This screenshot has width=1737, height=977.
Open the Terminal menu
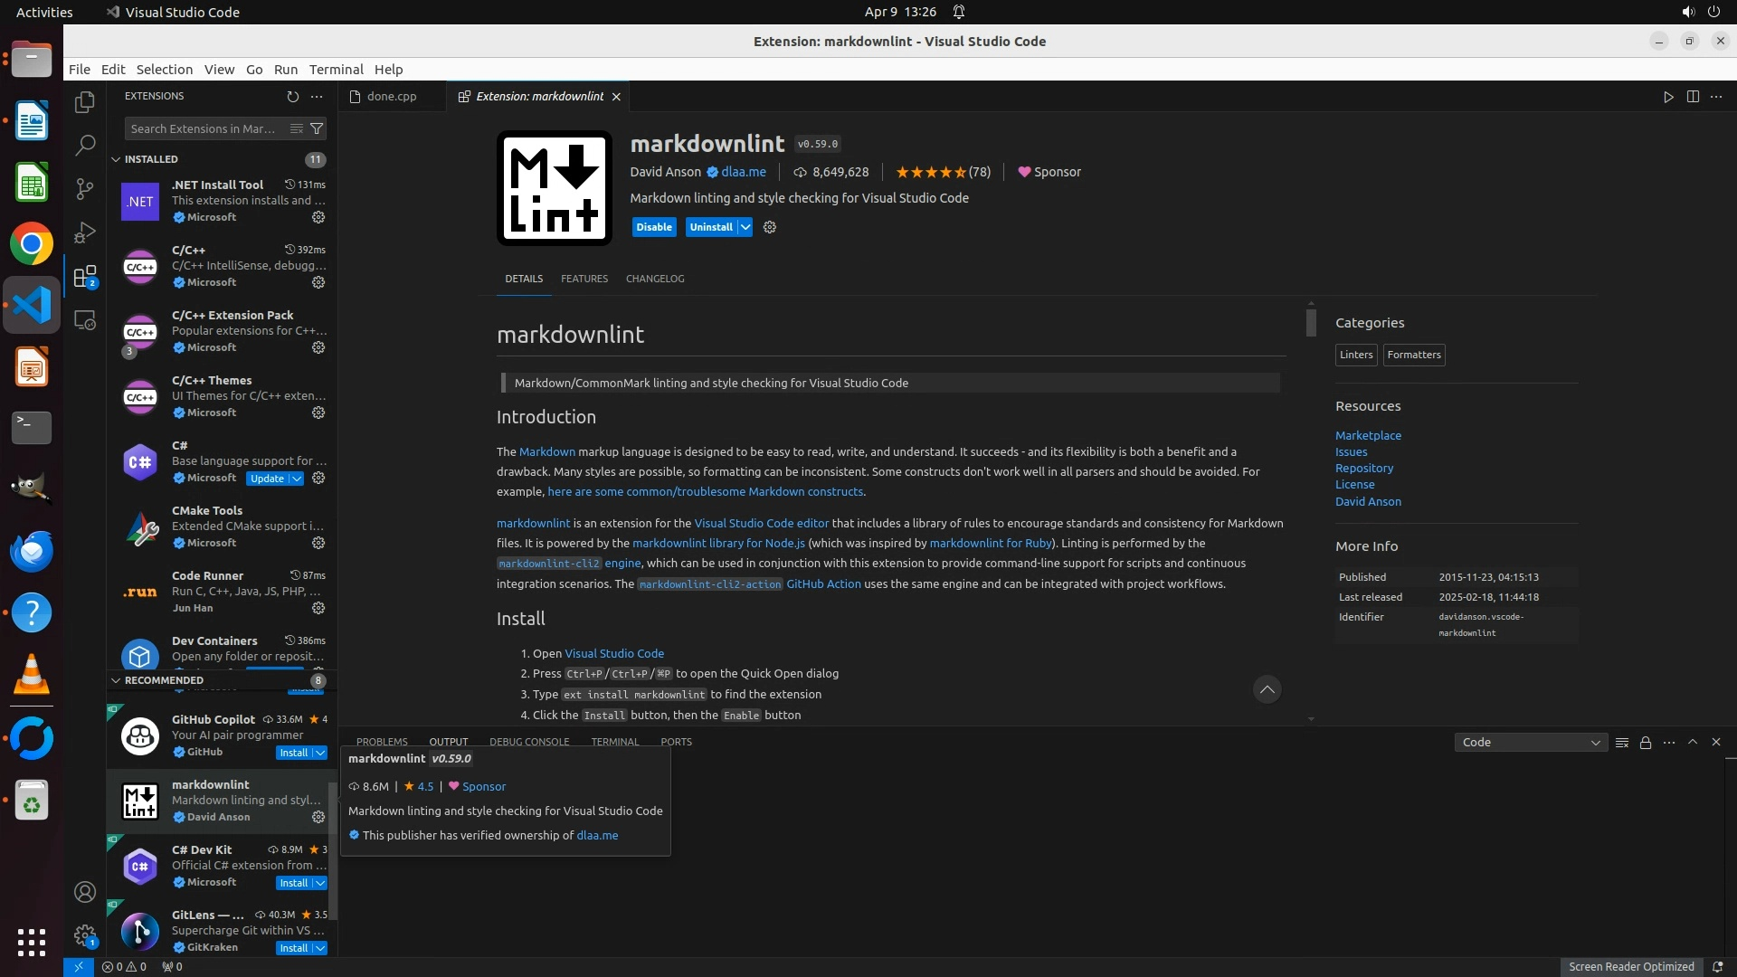[x=336, y=70]
